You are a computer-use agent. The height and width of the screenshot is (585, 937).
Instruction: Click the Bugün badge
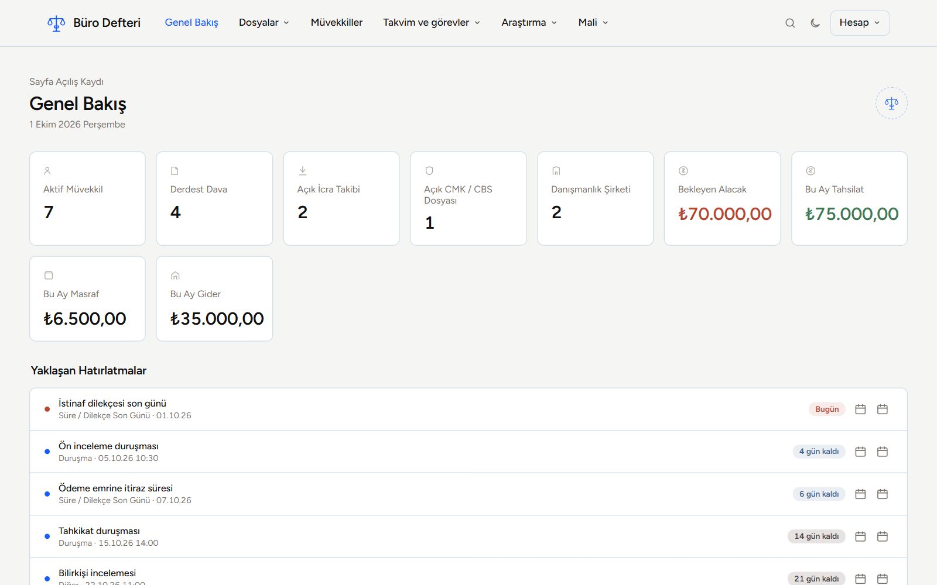(x=827, y=409)
